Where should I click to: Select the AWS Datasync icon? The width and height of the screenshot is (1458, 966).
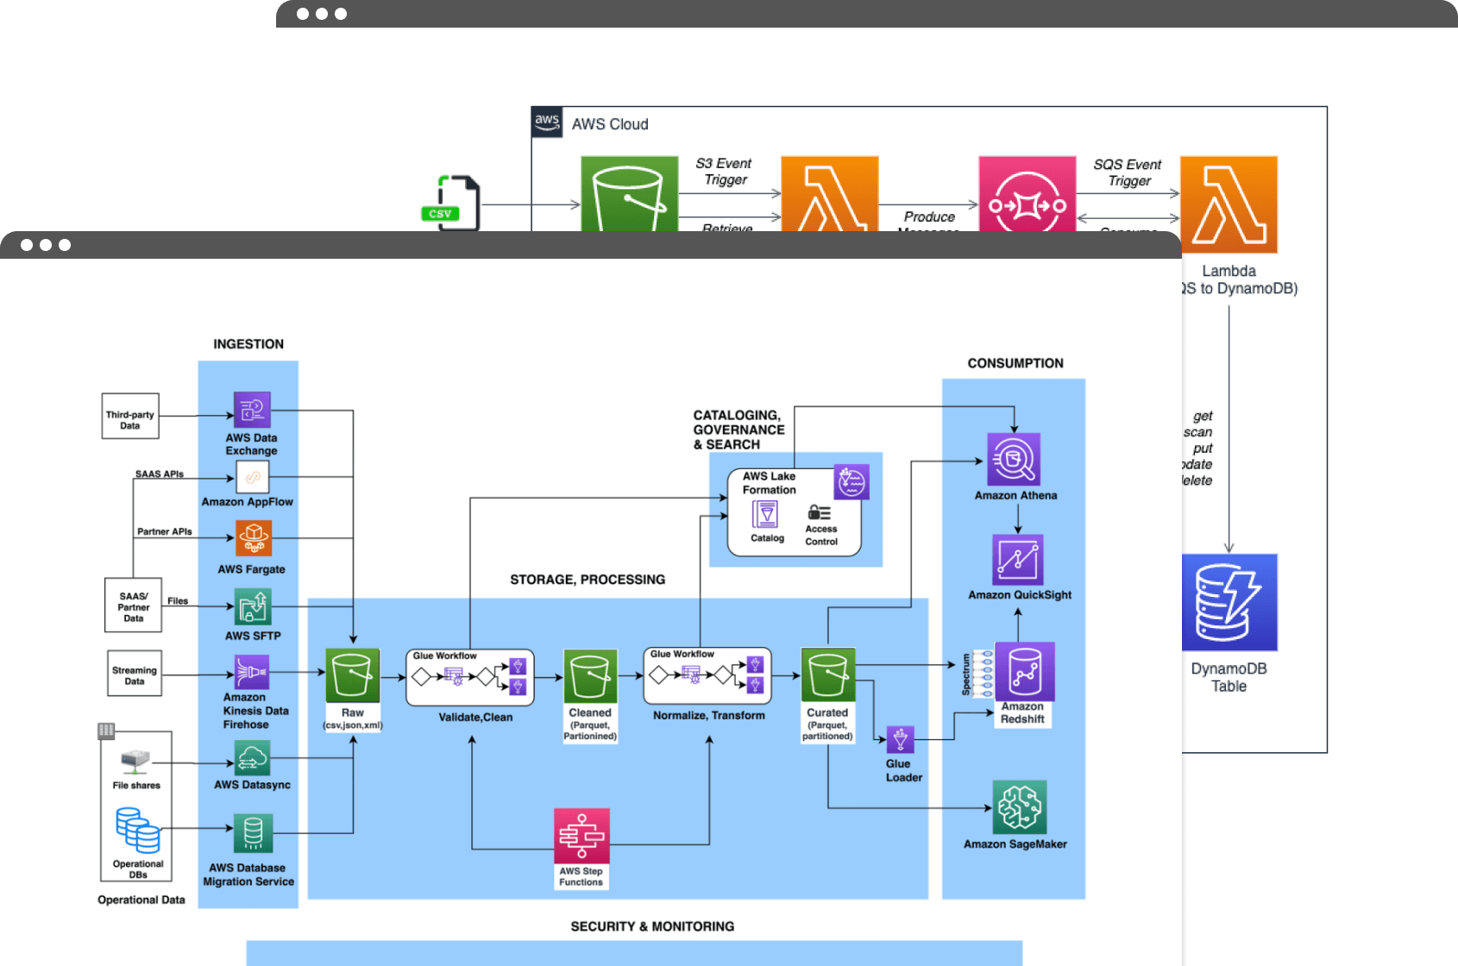coord(252,759)
